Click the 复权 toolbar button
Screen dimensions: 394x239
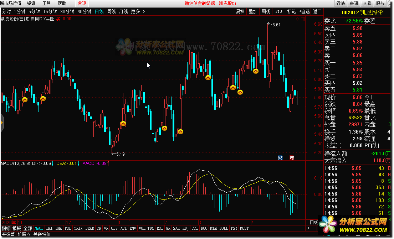coord(240,11)
